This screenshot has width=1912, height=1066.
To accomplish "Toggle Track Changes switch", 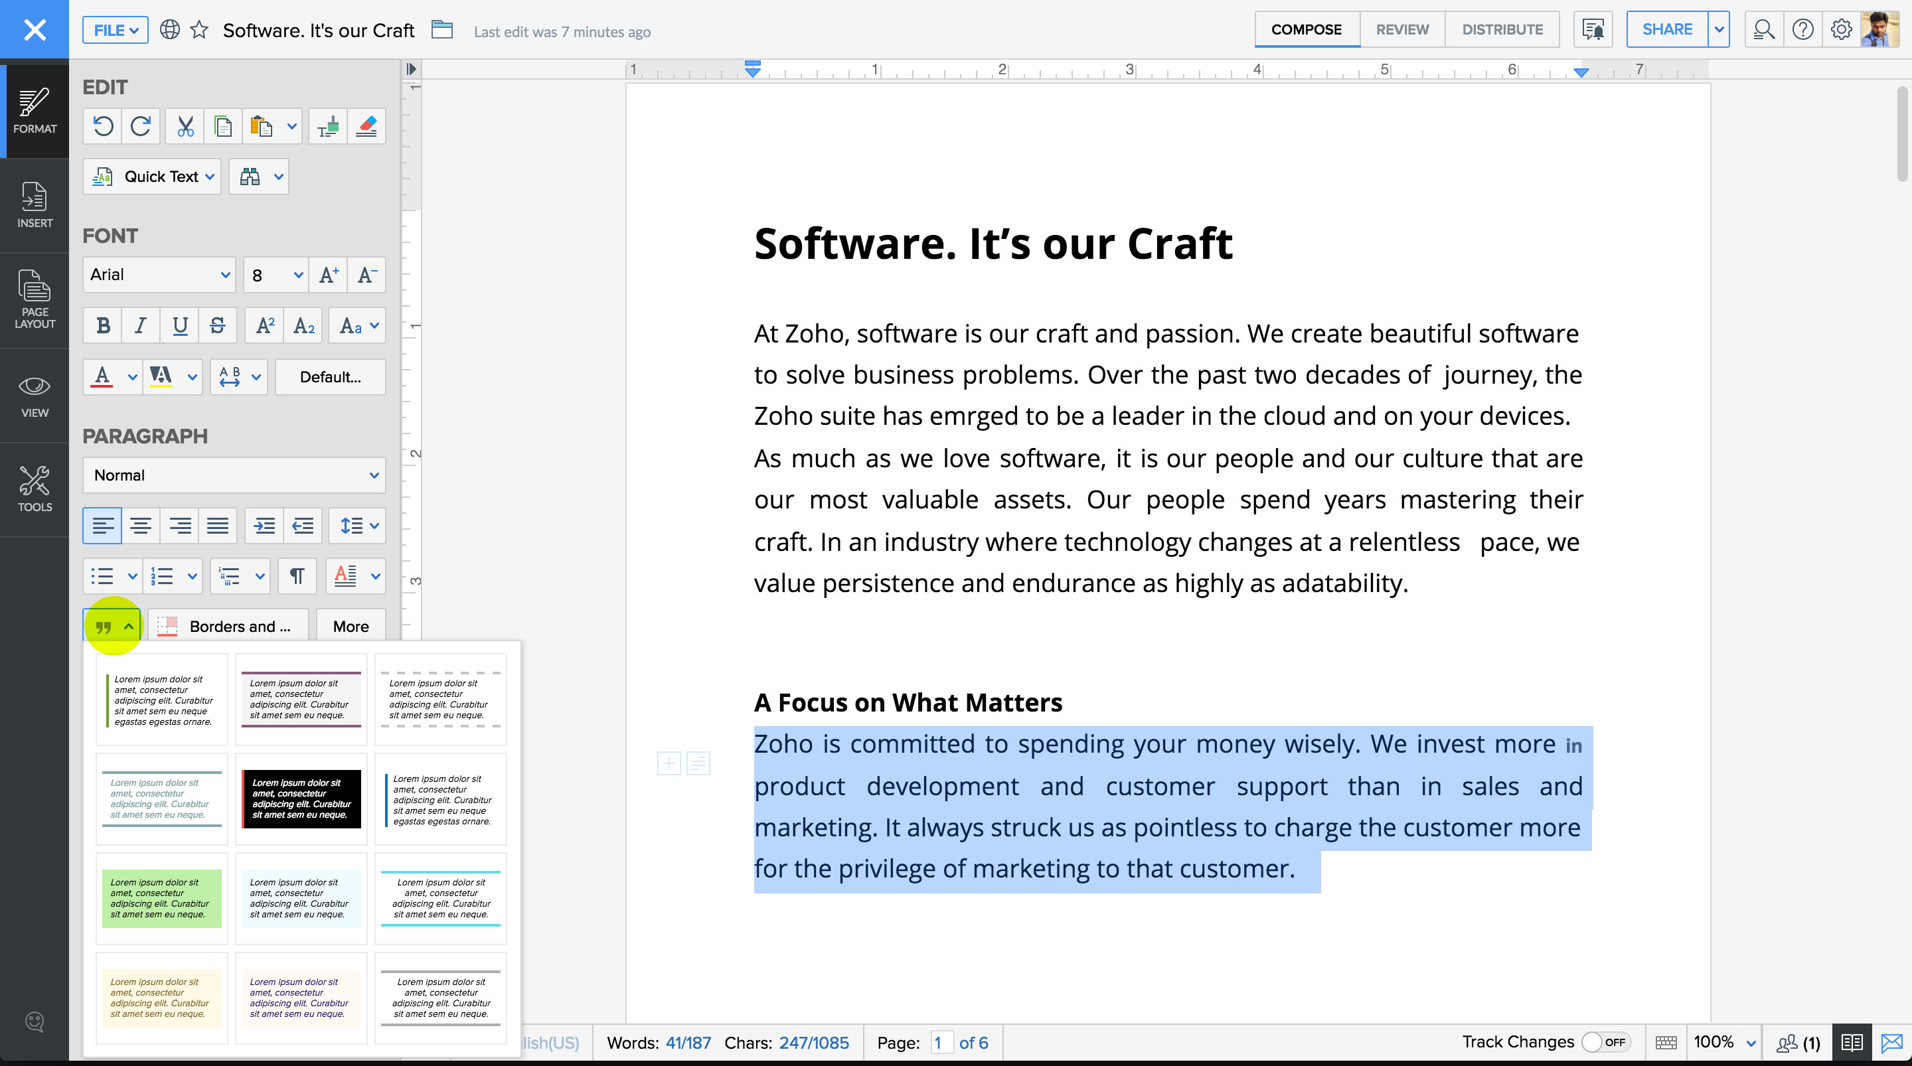I will click(x=1606, y=1041).
